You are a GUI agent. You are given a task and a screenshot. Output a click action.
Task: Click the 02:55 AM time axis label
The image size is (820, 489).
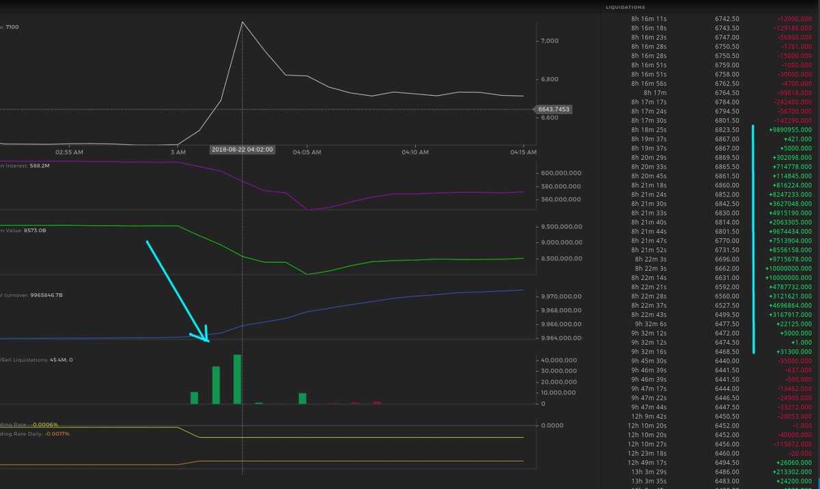pyautogui.click(x=69, y=152)
